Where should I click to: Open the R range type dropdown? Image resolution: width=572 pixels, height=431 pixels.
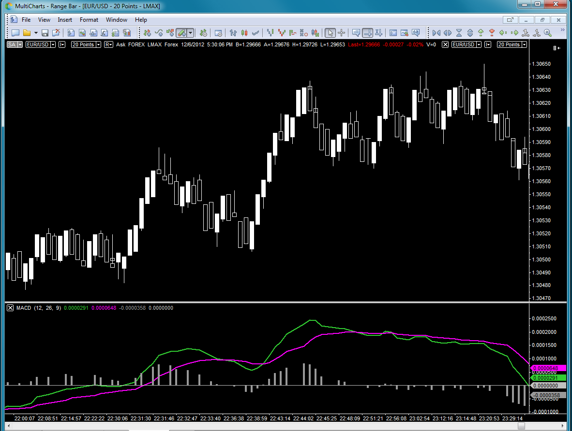coord(108,44)
